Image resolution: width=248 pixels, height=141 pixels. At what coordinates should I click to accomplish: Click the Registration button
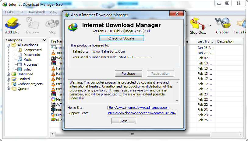click(160, 74)
